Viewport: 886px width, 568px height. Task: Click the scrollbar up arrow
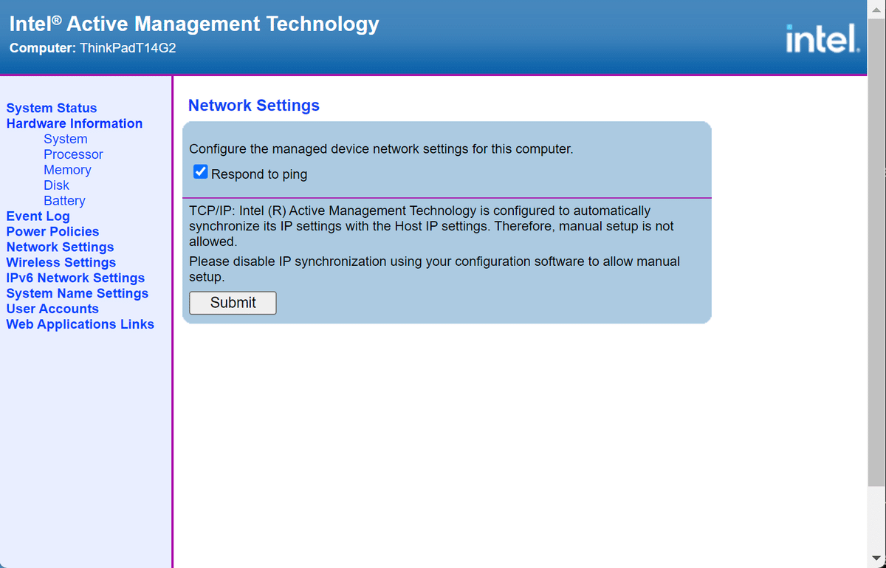876,9
